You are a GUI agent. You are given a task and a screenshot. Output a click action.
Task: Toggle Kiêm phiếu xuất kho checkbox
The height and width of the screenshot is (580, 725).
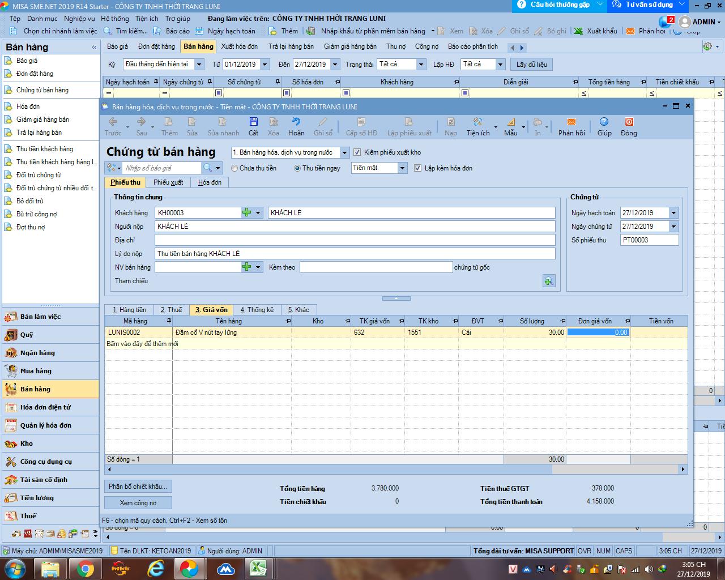[x=357, y=152]
